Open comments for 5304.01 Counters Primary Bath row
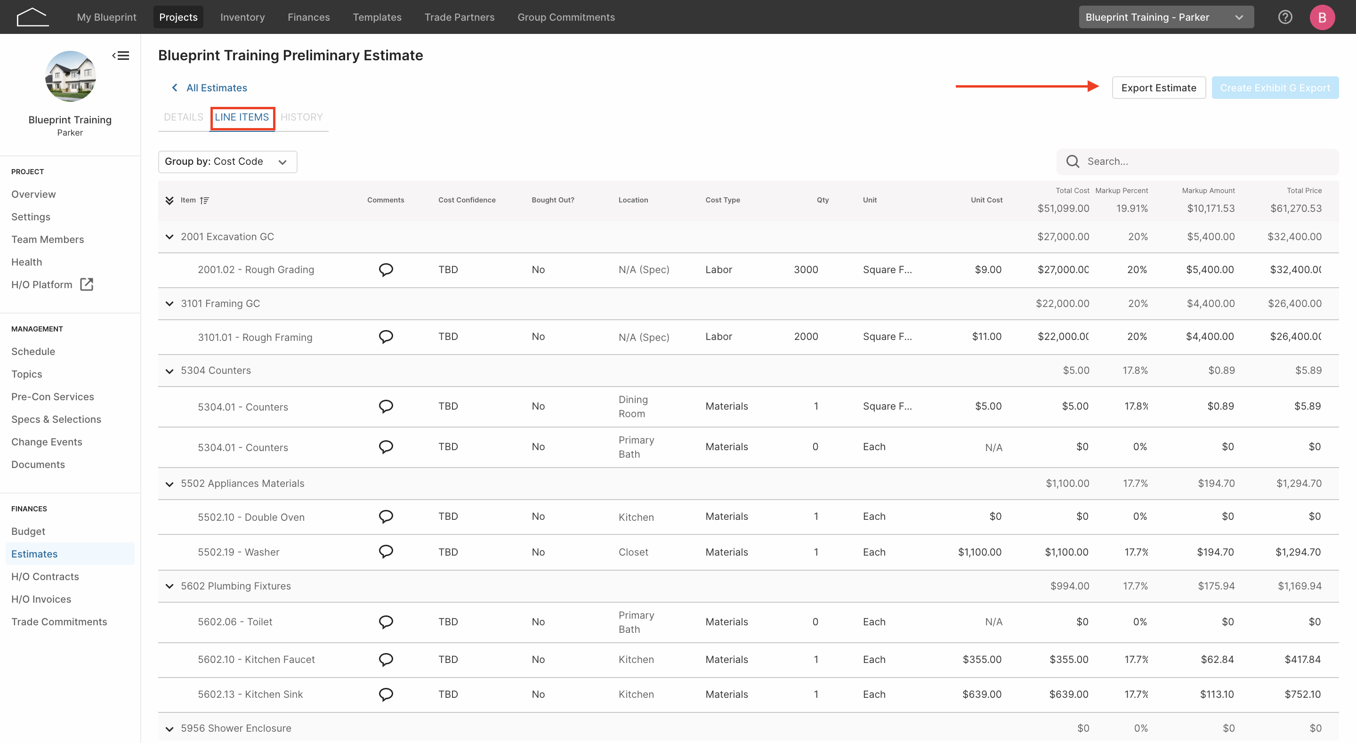Screen dimensions: 1356x743 [x=386, y=446]
